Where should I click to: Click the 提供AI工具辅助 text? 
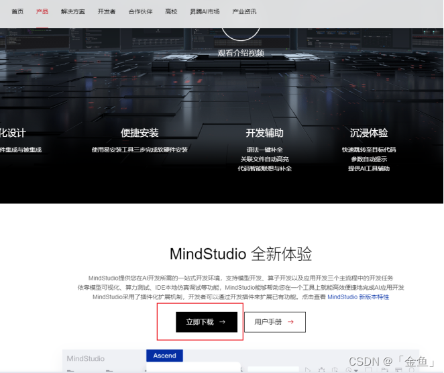point(369,168)
